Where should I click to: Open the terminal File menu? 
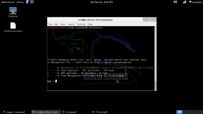(50, 24)
